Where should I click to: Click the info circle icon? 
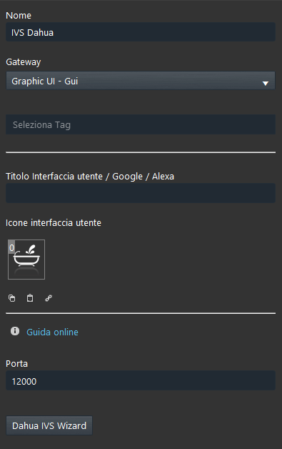[x=15, y=331]
